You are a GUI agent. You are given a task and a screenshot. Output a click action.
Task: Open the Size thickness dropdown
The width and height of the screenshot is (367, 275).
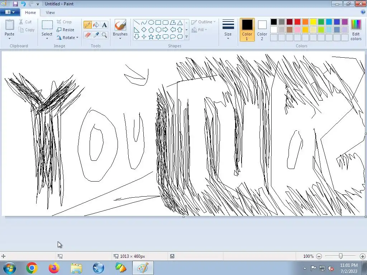tap(228, 29)
